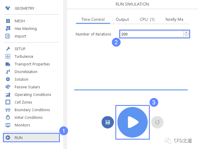This screenshot has width=198, height=149.
Task: Click the Solution gear icon
Action: point(8,79)
